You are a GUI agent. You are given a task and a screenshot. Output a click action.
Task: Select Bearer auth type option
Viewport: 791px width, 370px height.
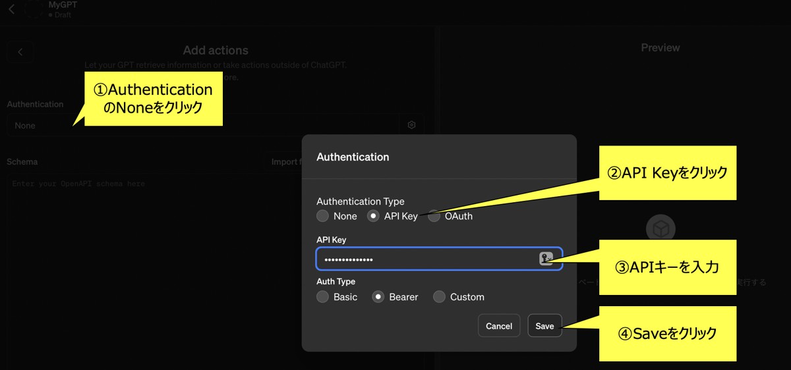click(378, 297)
